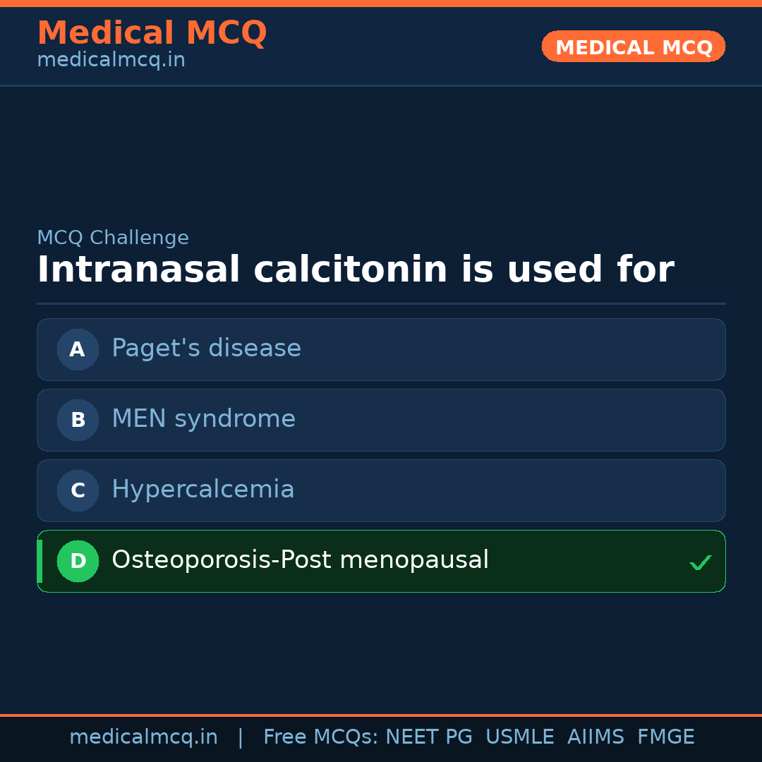The image size is (762, 762).
Task: Click the NEET PG text in footer
Action: (x=429, y=737)
